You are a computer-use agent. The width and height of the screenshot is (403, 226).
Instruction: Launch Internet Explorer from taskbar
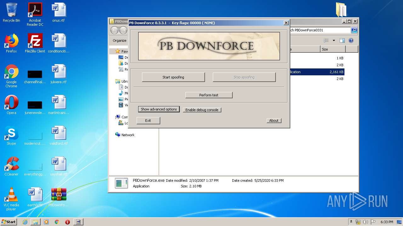25,222
